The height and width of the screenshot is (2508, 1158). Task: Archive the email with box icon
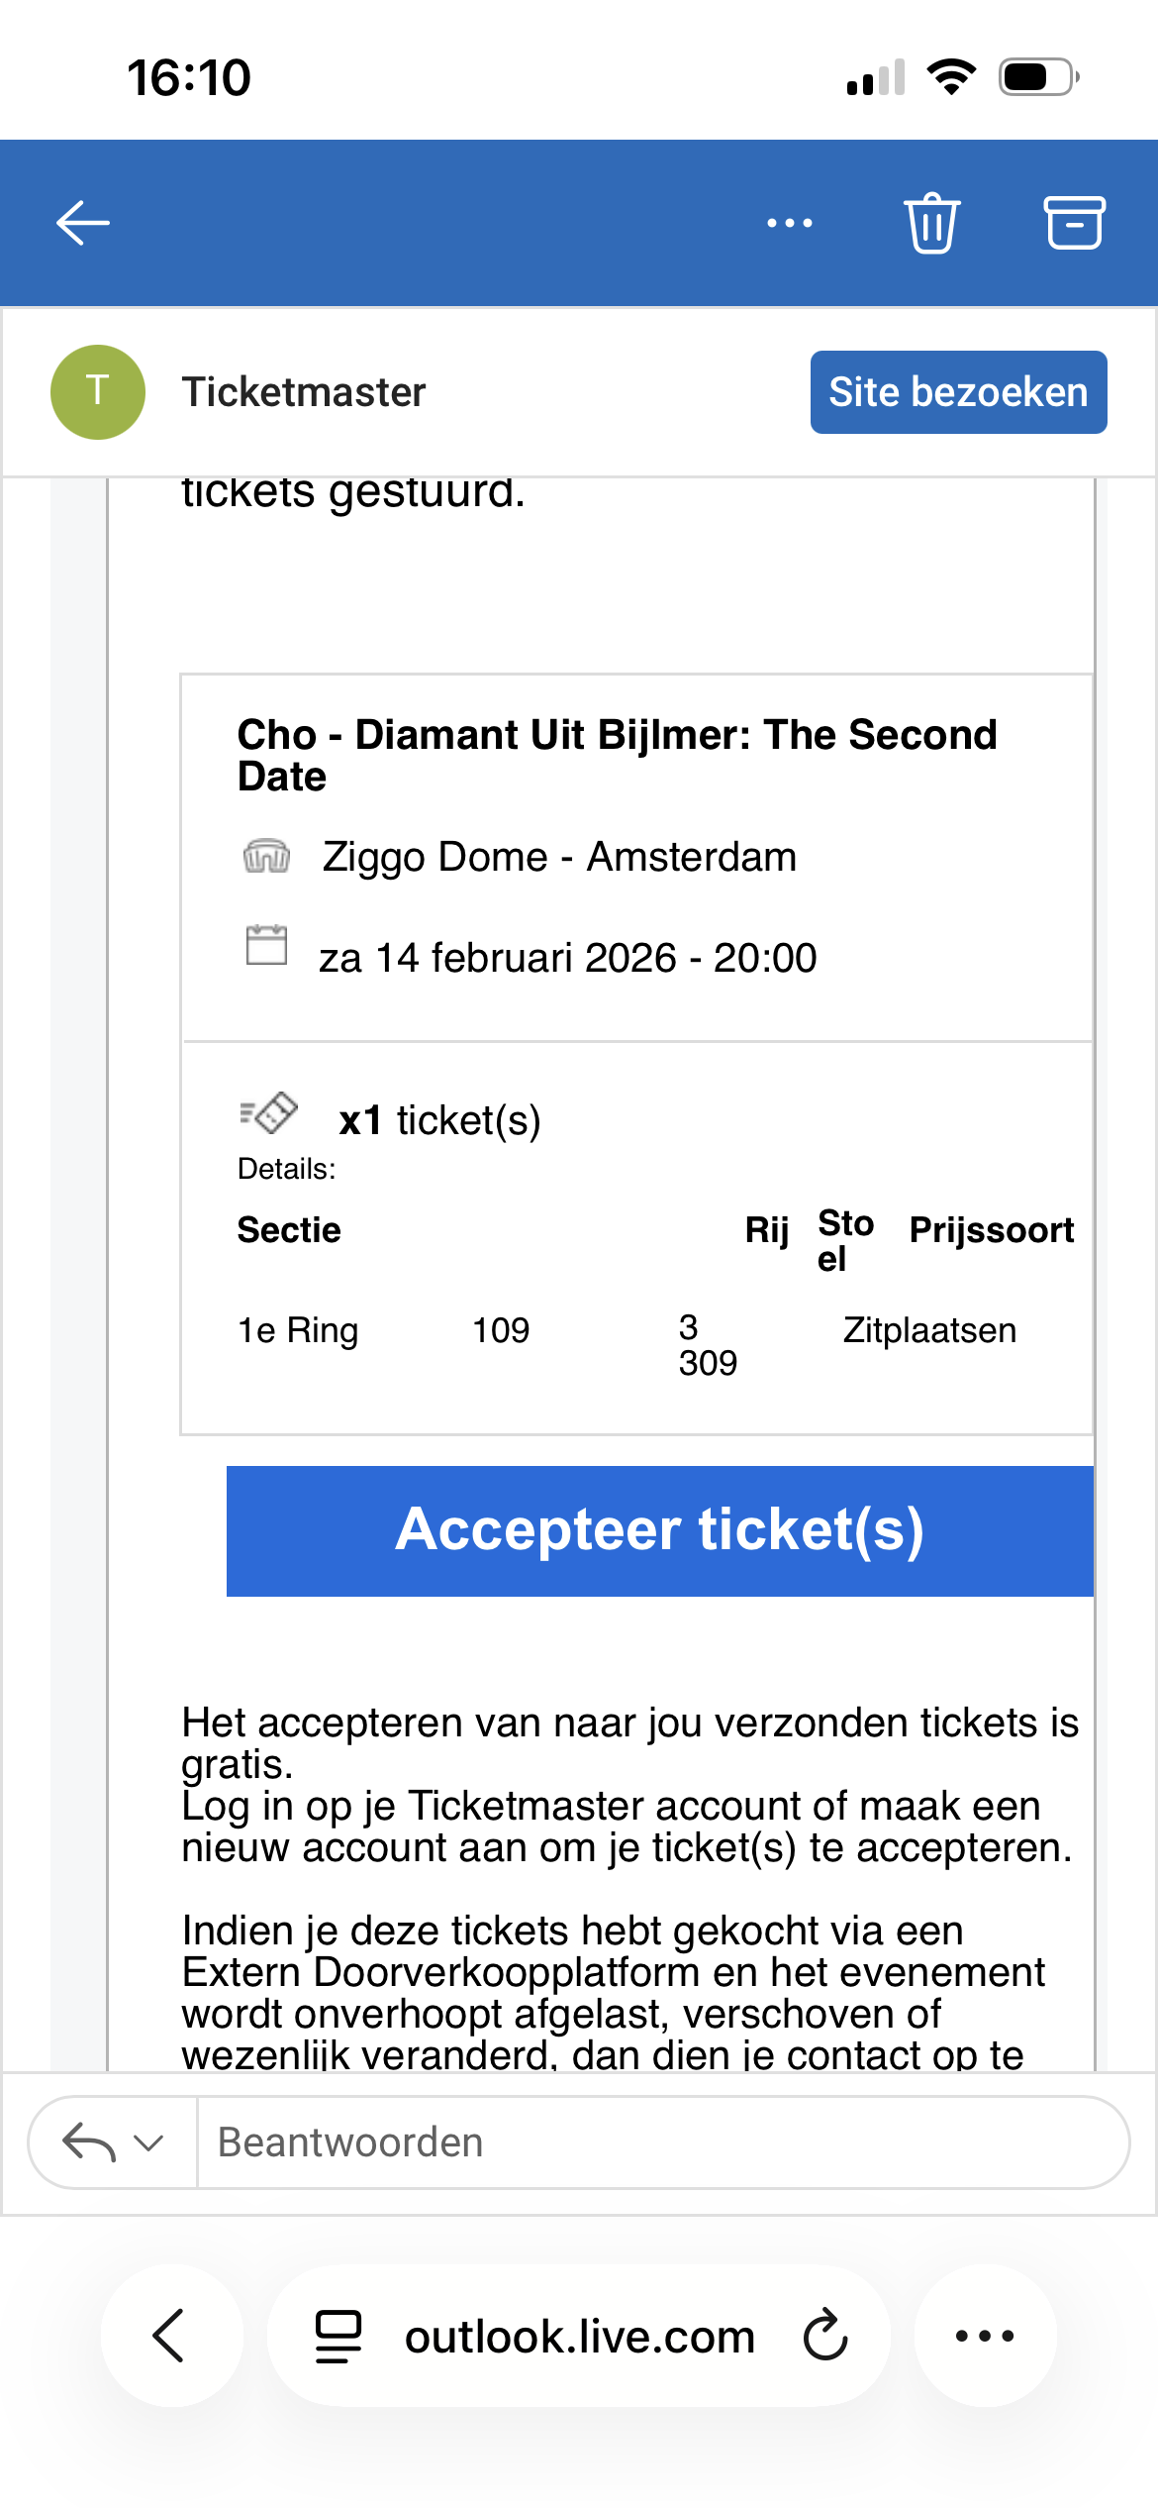[1074, 223]
